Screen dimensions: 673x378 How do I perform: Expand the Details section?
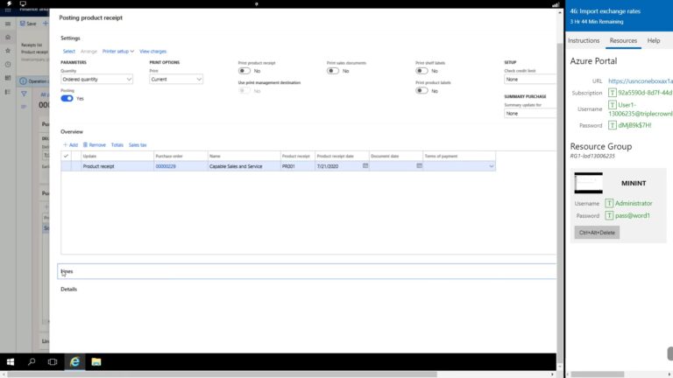point(68,290)
